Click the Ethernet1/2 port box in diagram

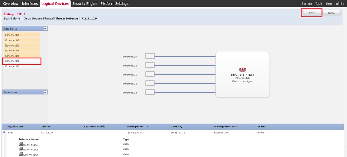(x=150, y=74)
